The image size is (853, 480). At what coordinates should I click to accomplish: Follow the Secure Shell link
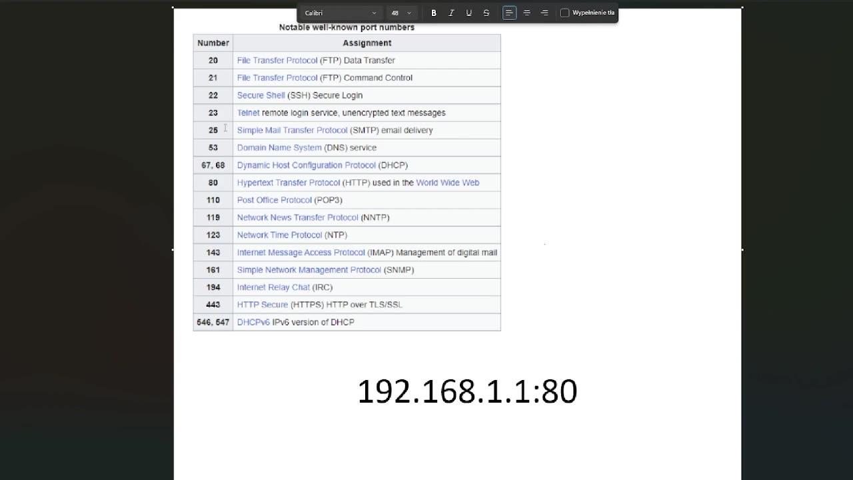pos(261,95)
